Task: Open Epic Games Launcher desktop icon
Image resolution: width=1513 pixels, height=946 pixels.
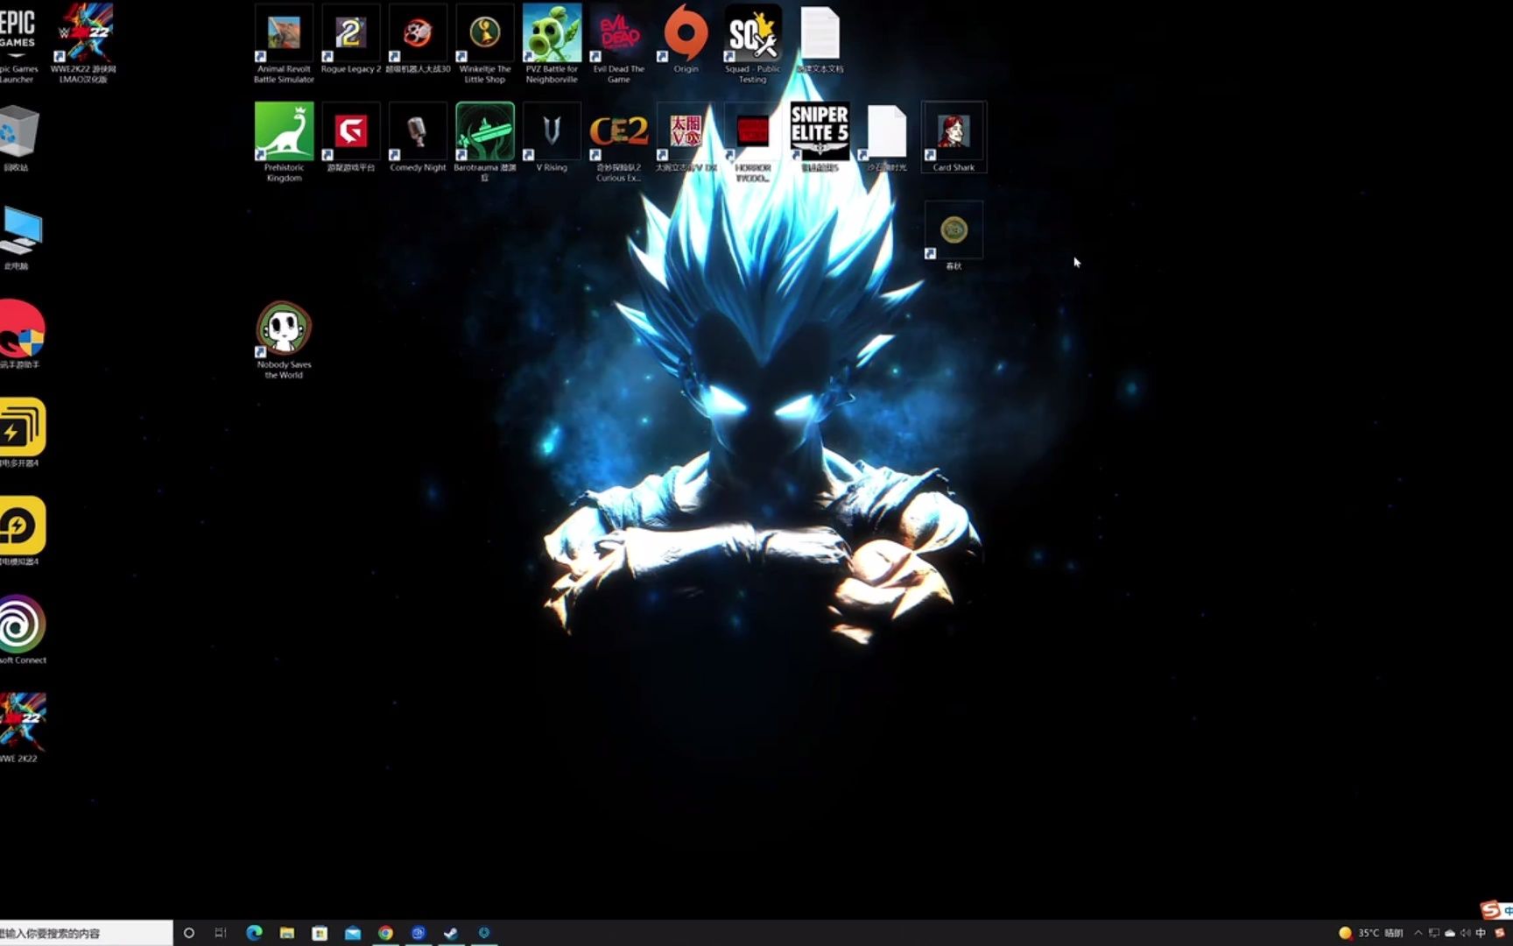Action: [x=18, y=42]
